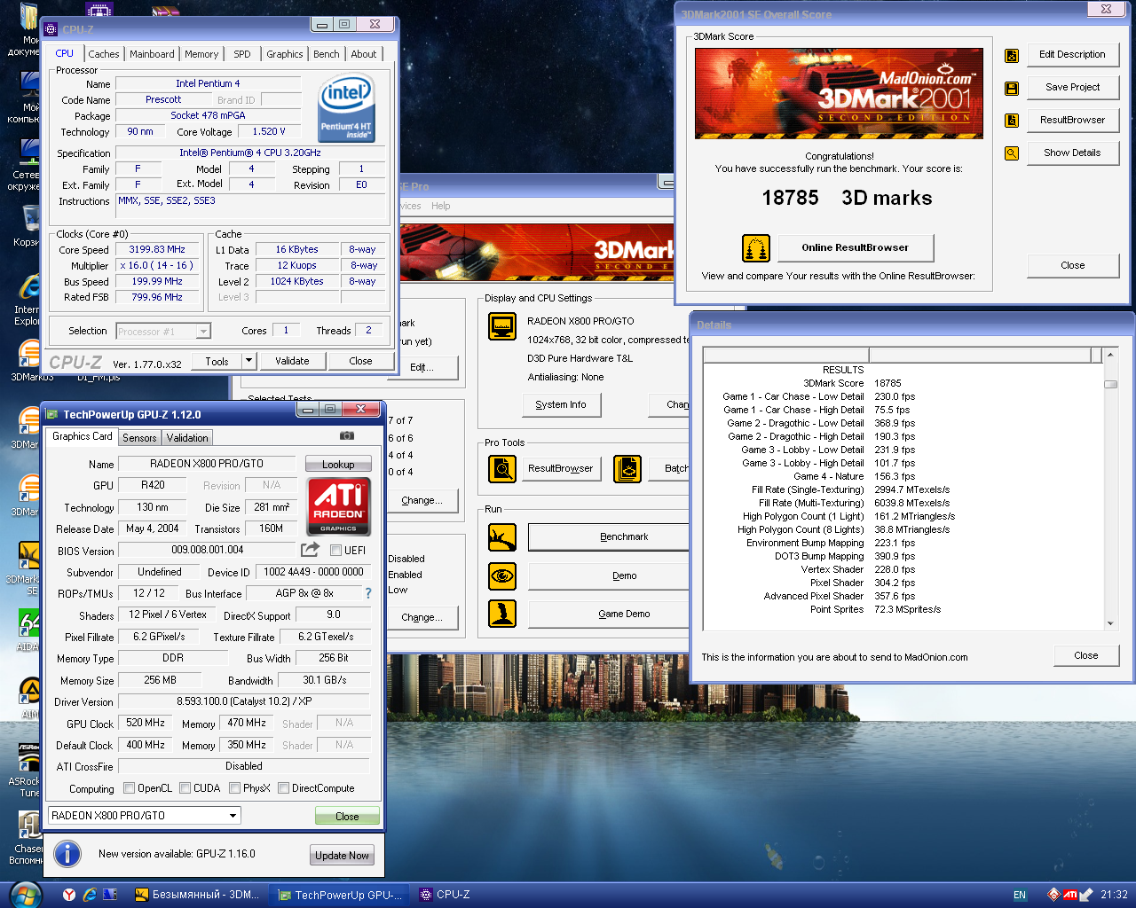Image resolution: width=1136 pixels, height=908 pixels.
Task: Click the Edit Description button
Action: 1072,55
